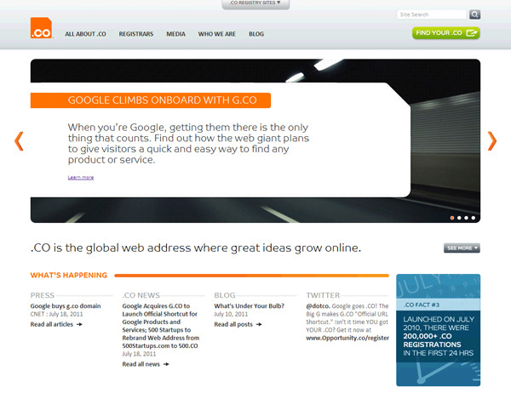511x399 pixels.
Task: Click the CNET : July 18, 2011 text
Action: [57, 314]
